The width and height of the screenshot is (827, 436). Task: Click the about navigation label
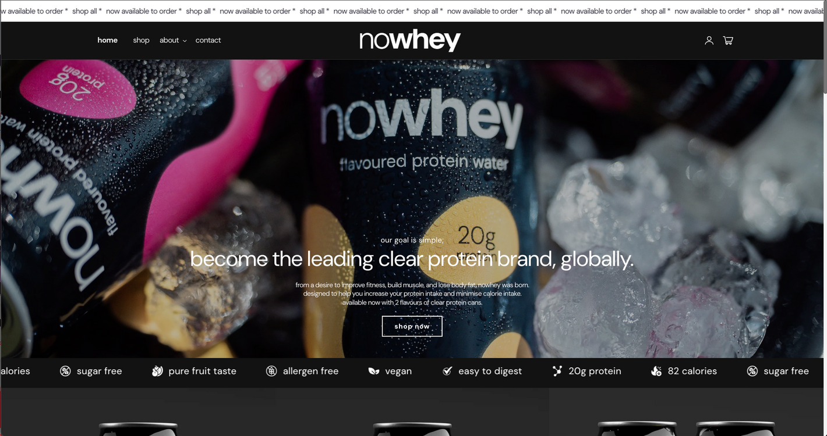click(169, 40)
